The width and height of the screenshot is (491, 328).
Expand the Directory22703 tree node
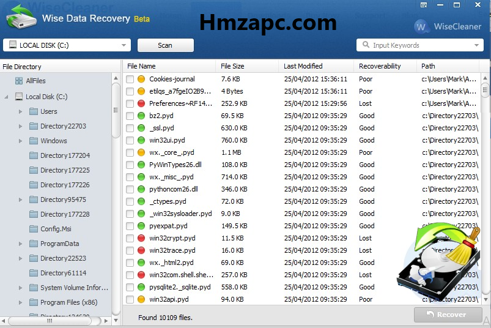point(20,126)
